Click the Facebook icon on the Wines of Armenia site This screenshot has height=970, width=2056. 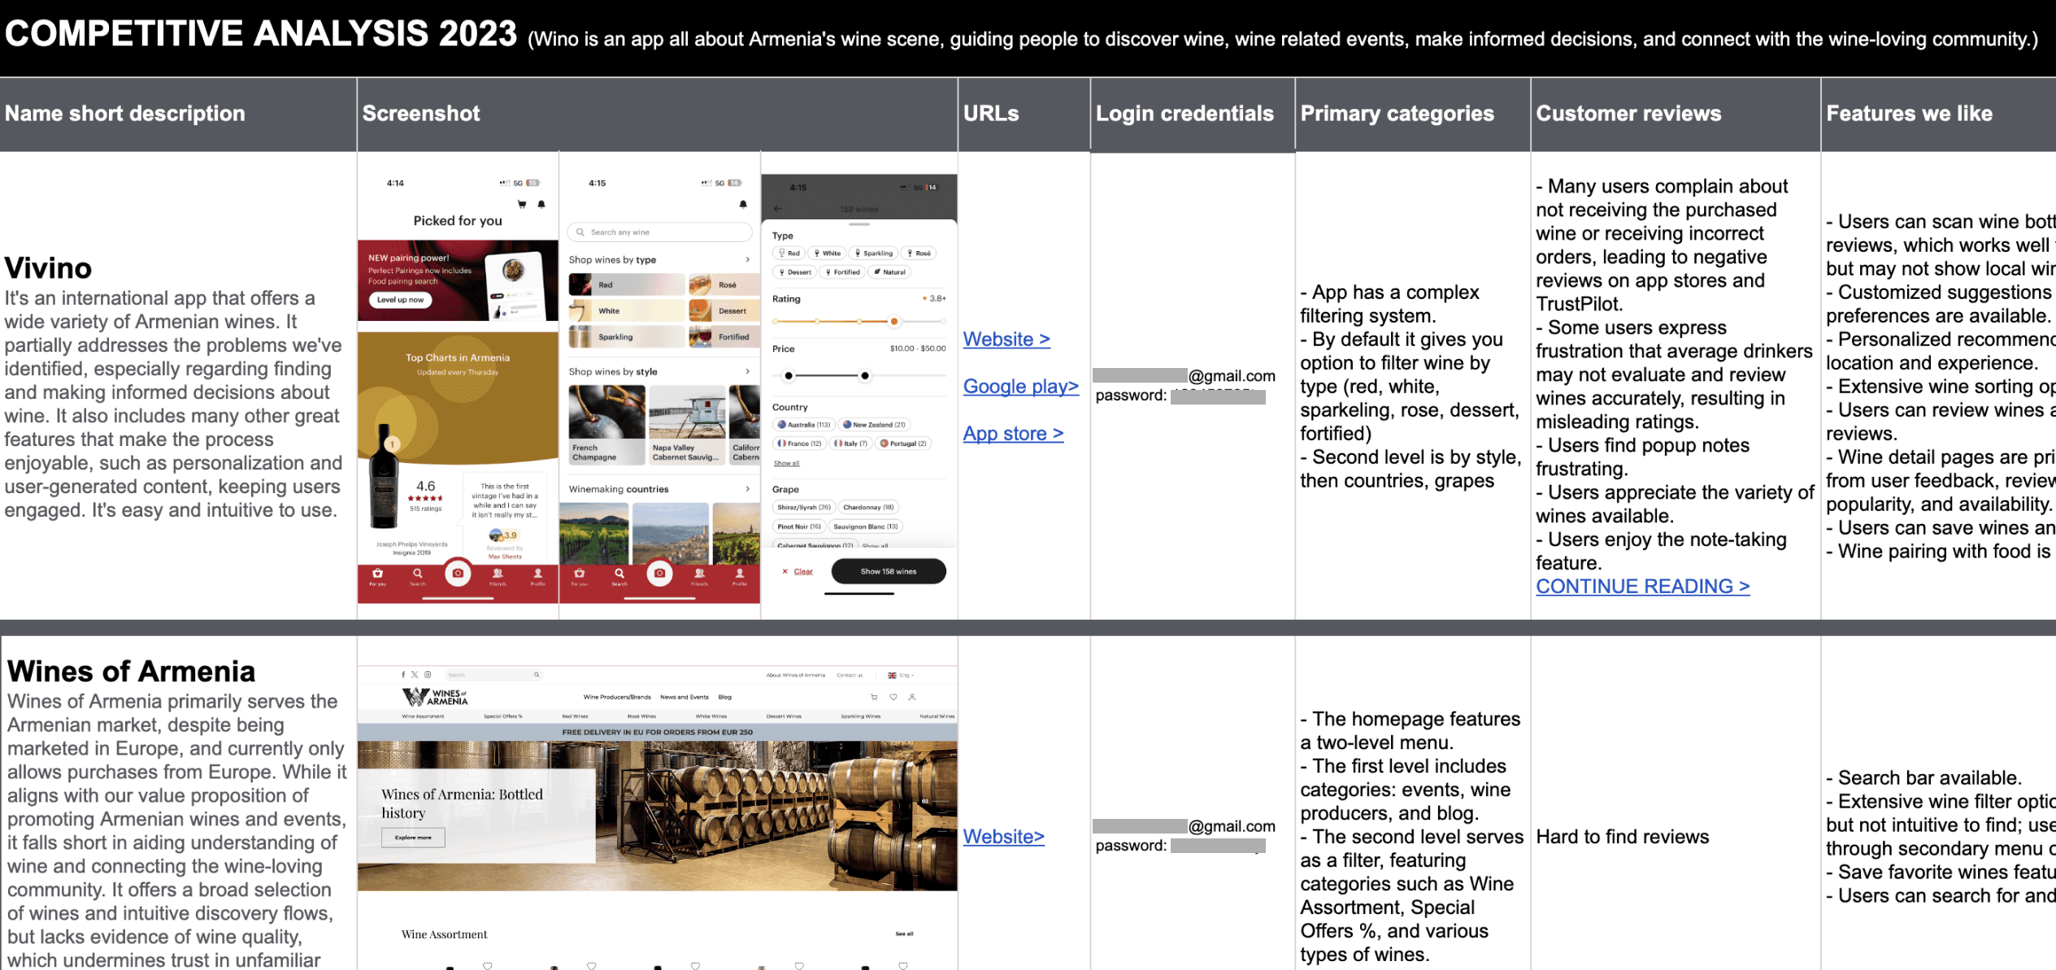(x=403, y=675)
